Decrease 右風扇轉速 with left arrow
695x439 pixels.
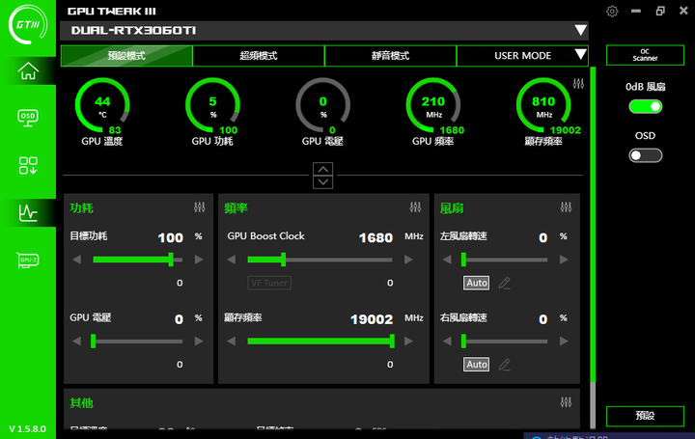[x=447, y=342]
